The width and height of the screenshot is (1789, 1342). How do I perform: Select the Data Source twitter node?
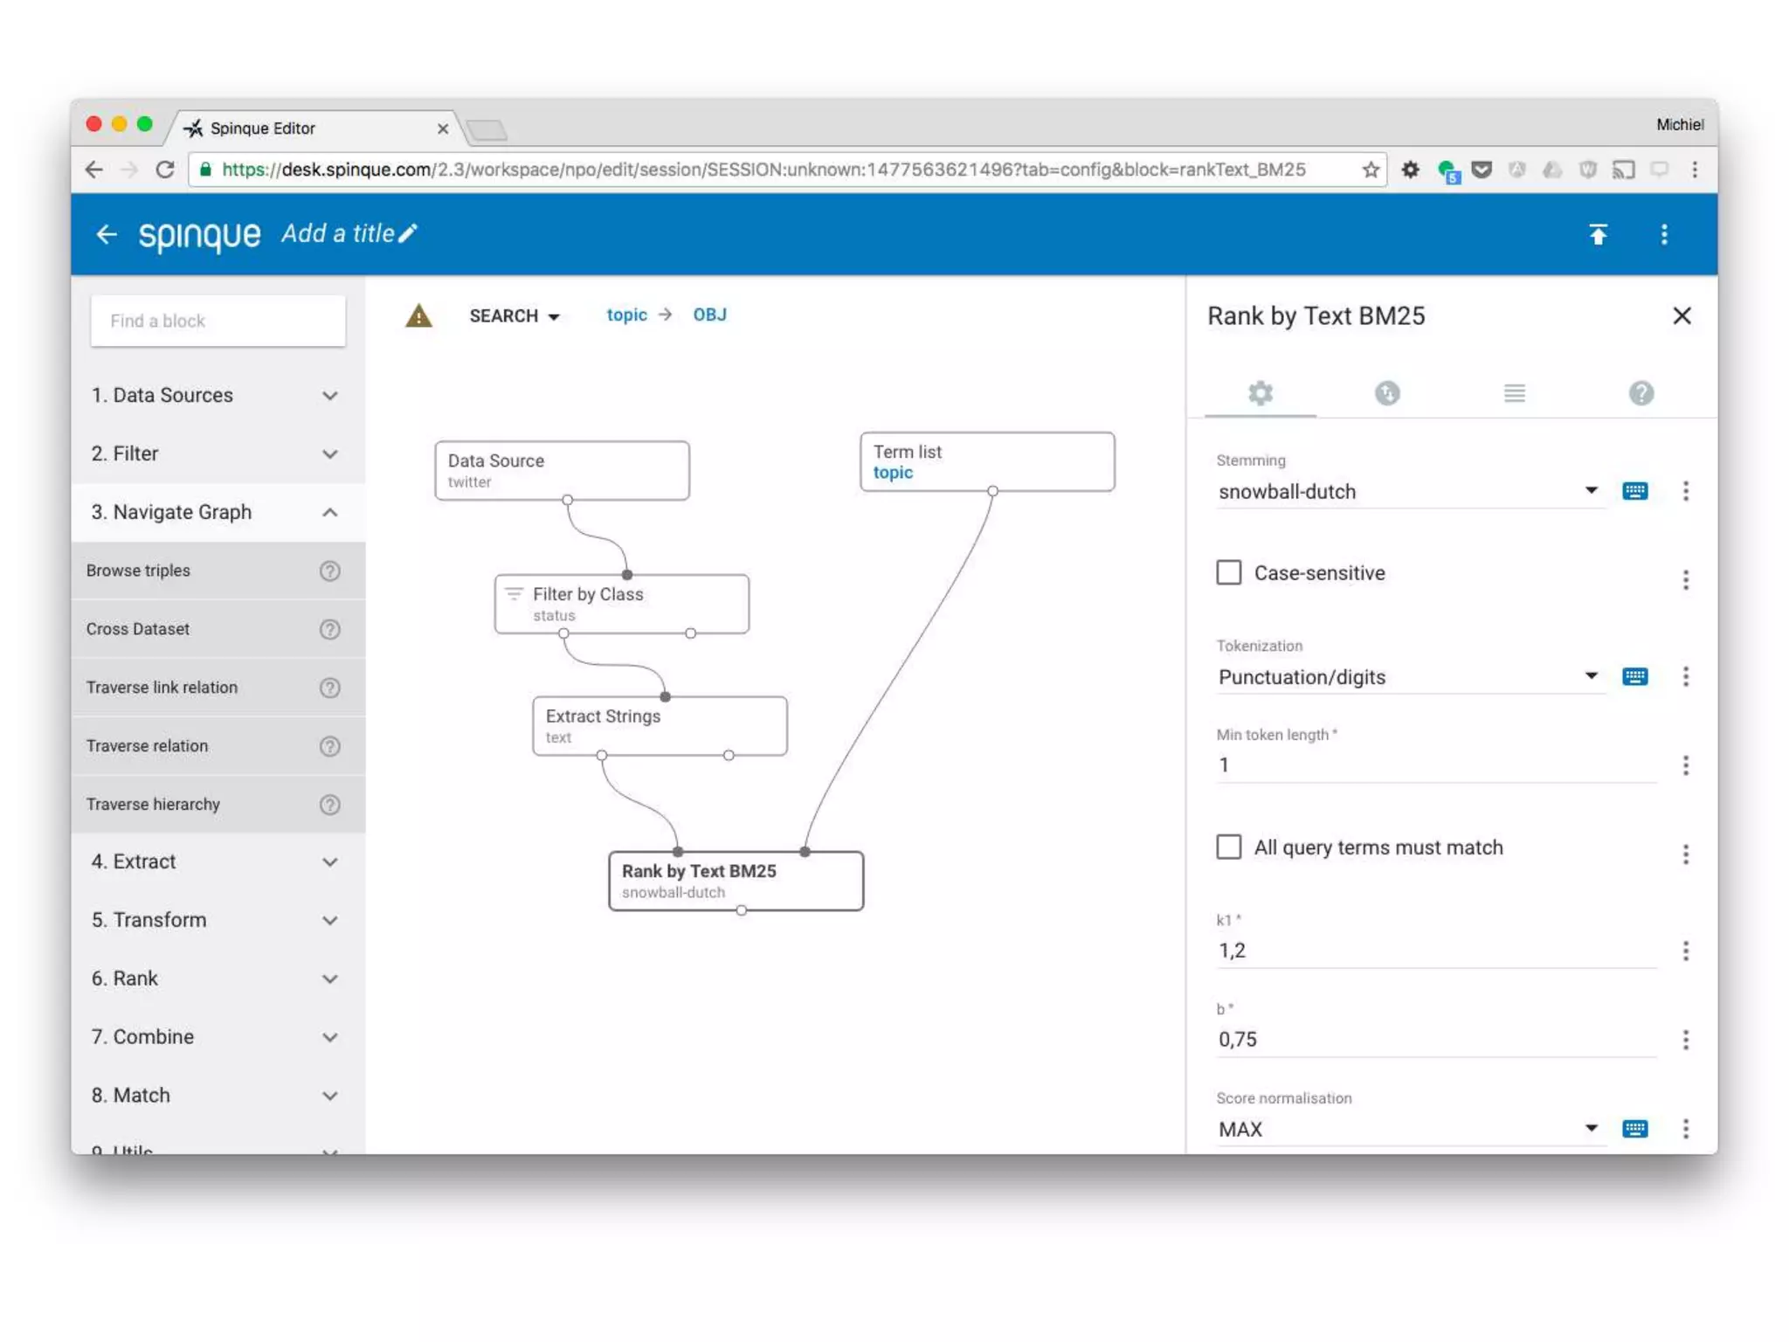(562, 470)
